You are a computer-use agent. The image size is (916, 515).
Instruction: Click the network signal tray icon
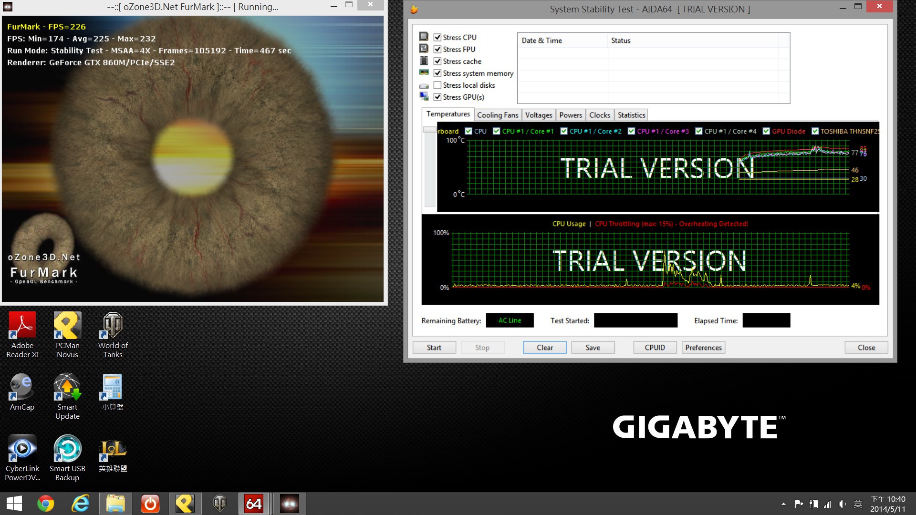pos(828,504)
